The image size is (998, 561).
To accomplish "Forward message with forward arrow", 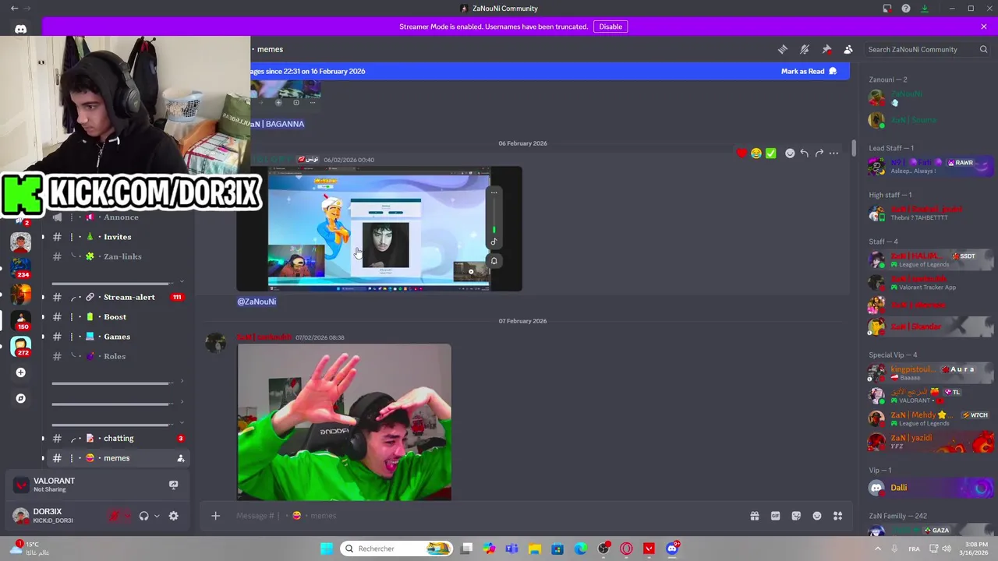I will tap(819, 153).
